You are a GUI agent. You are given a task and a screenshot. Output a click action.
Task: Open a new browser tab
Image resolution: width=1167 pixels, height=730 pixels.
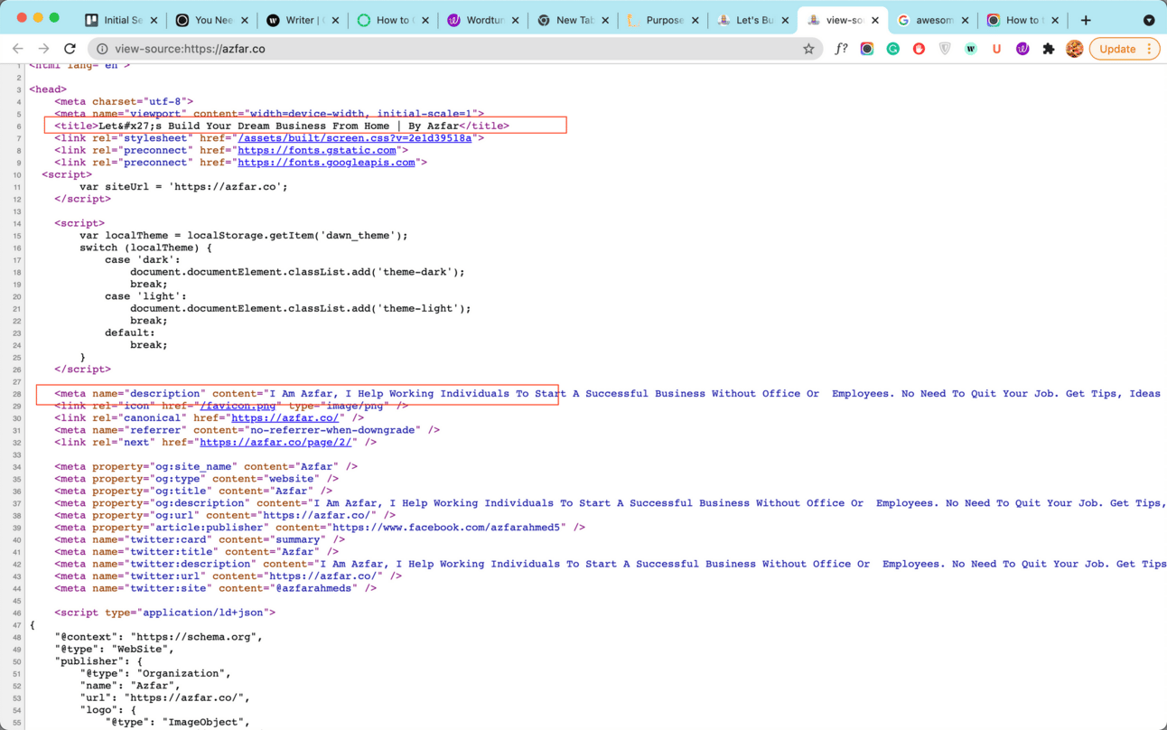(1086, 20)
